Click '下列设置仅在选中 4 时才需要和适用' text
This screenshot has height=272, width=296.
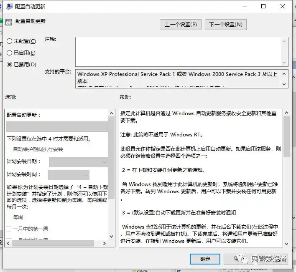(49, 139)
